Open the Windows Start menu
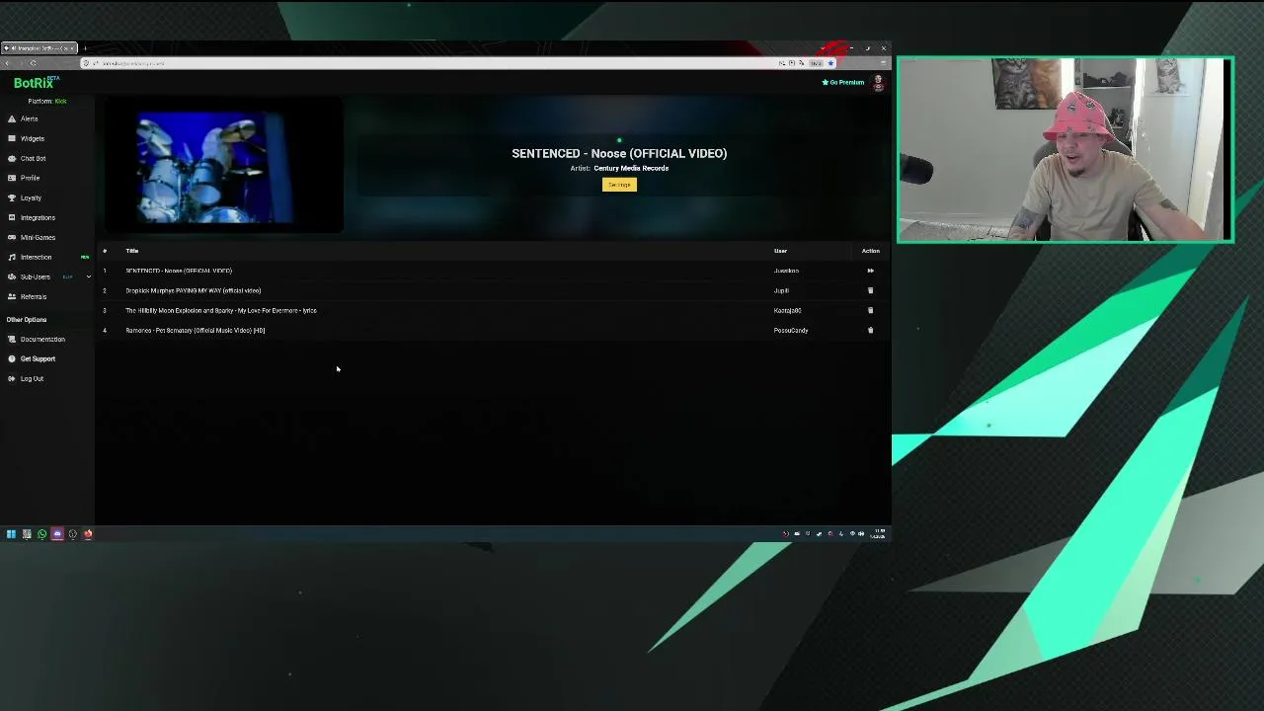Viewport: 1264px width, 711px height. [11, 533]
